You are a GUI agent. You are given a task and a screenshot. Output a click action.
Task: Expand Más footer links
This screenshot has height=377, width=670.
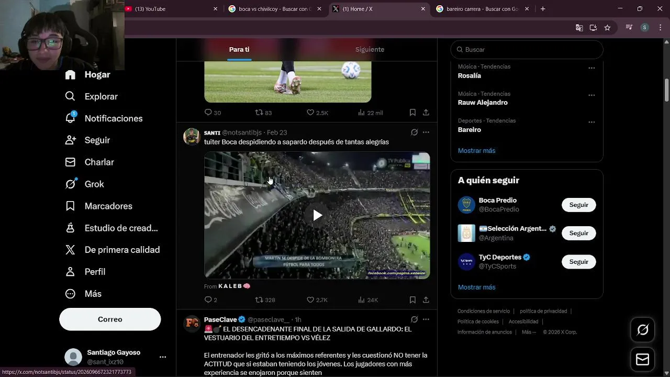click(x=529, y=332)
